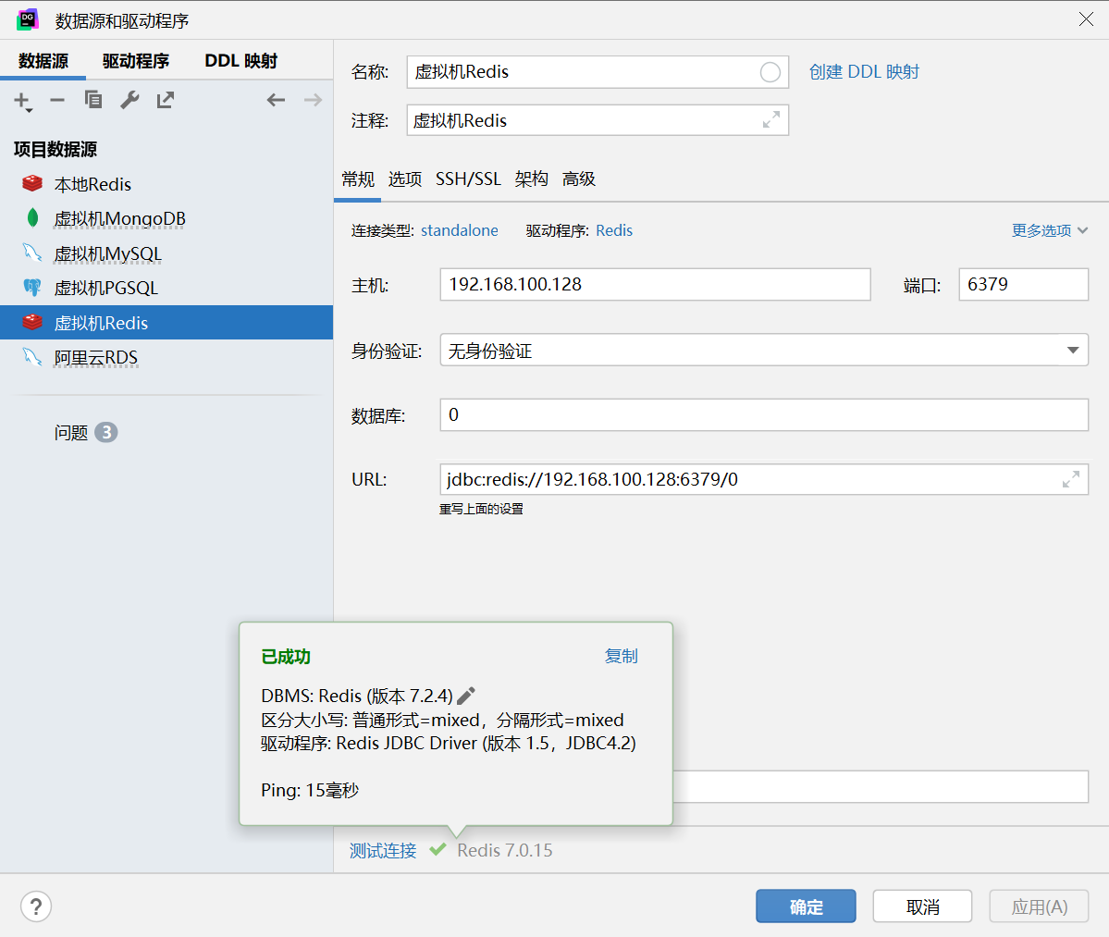Expand the 更多选项 dropdown
The height and width of the screenshot is (937, 1109).
(1050, 230)
